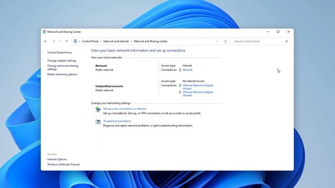Screen dimensions: 335x188
Task: Open VMware Network Adapter VMnet8 link
Action: pos(198,94)
